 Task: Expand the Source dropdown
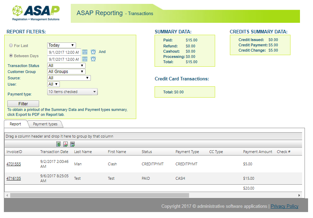pyautogui.click(x=69, y=78)
